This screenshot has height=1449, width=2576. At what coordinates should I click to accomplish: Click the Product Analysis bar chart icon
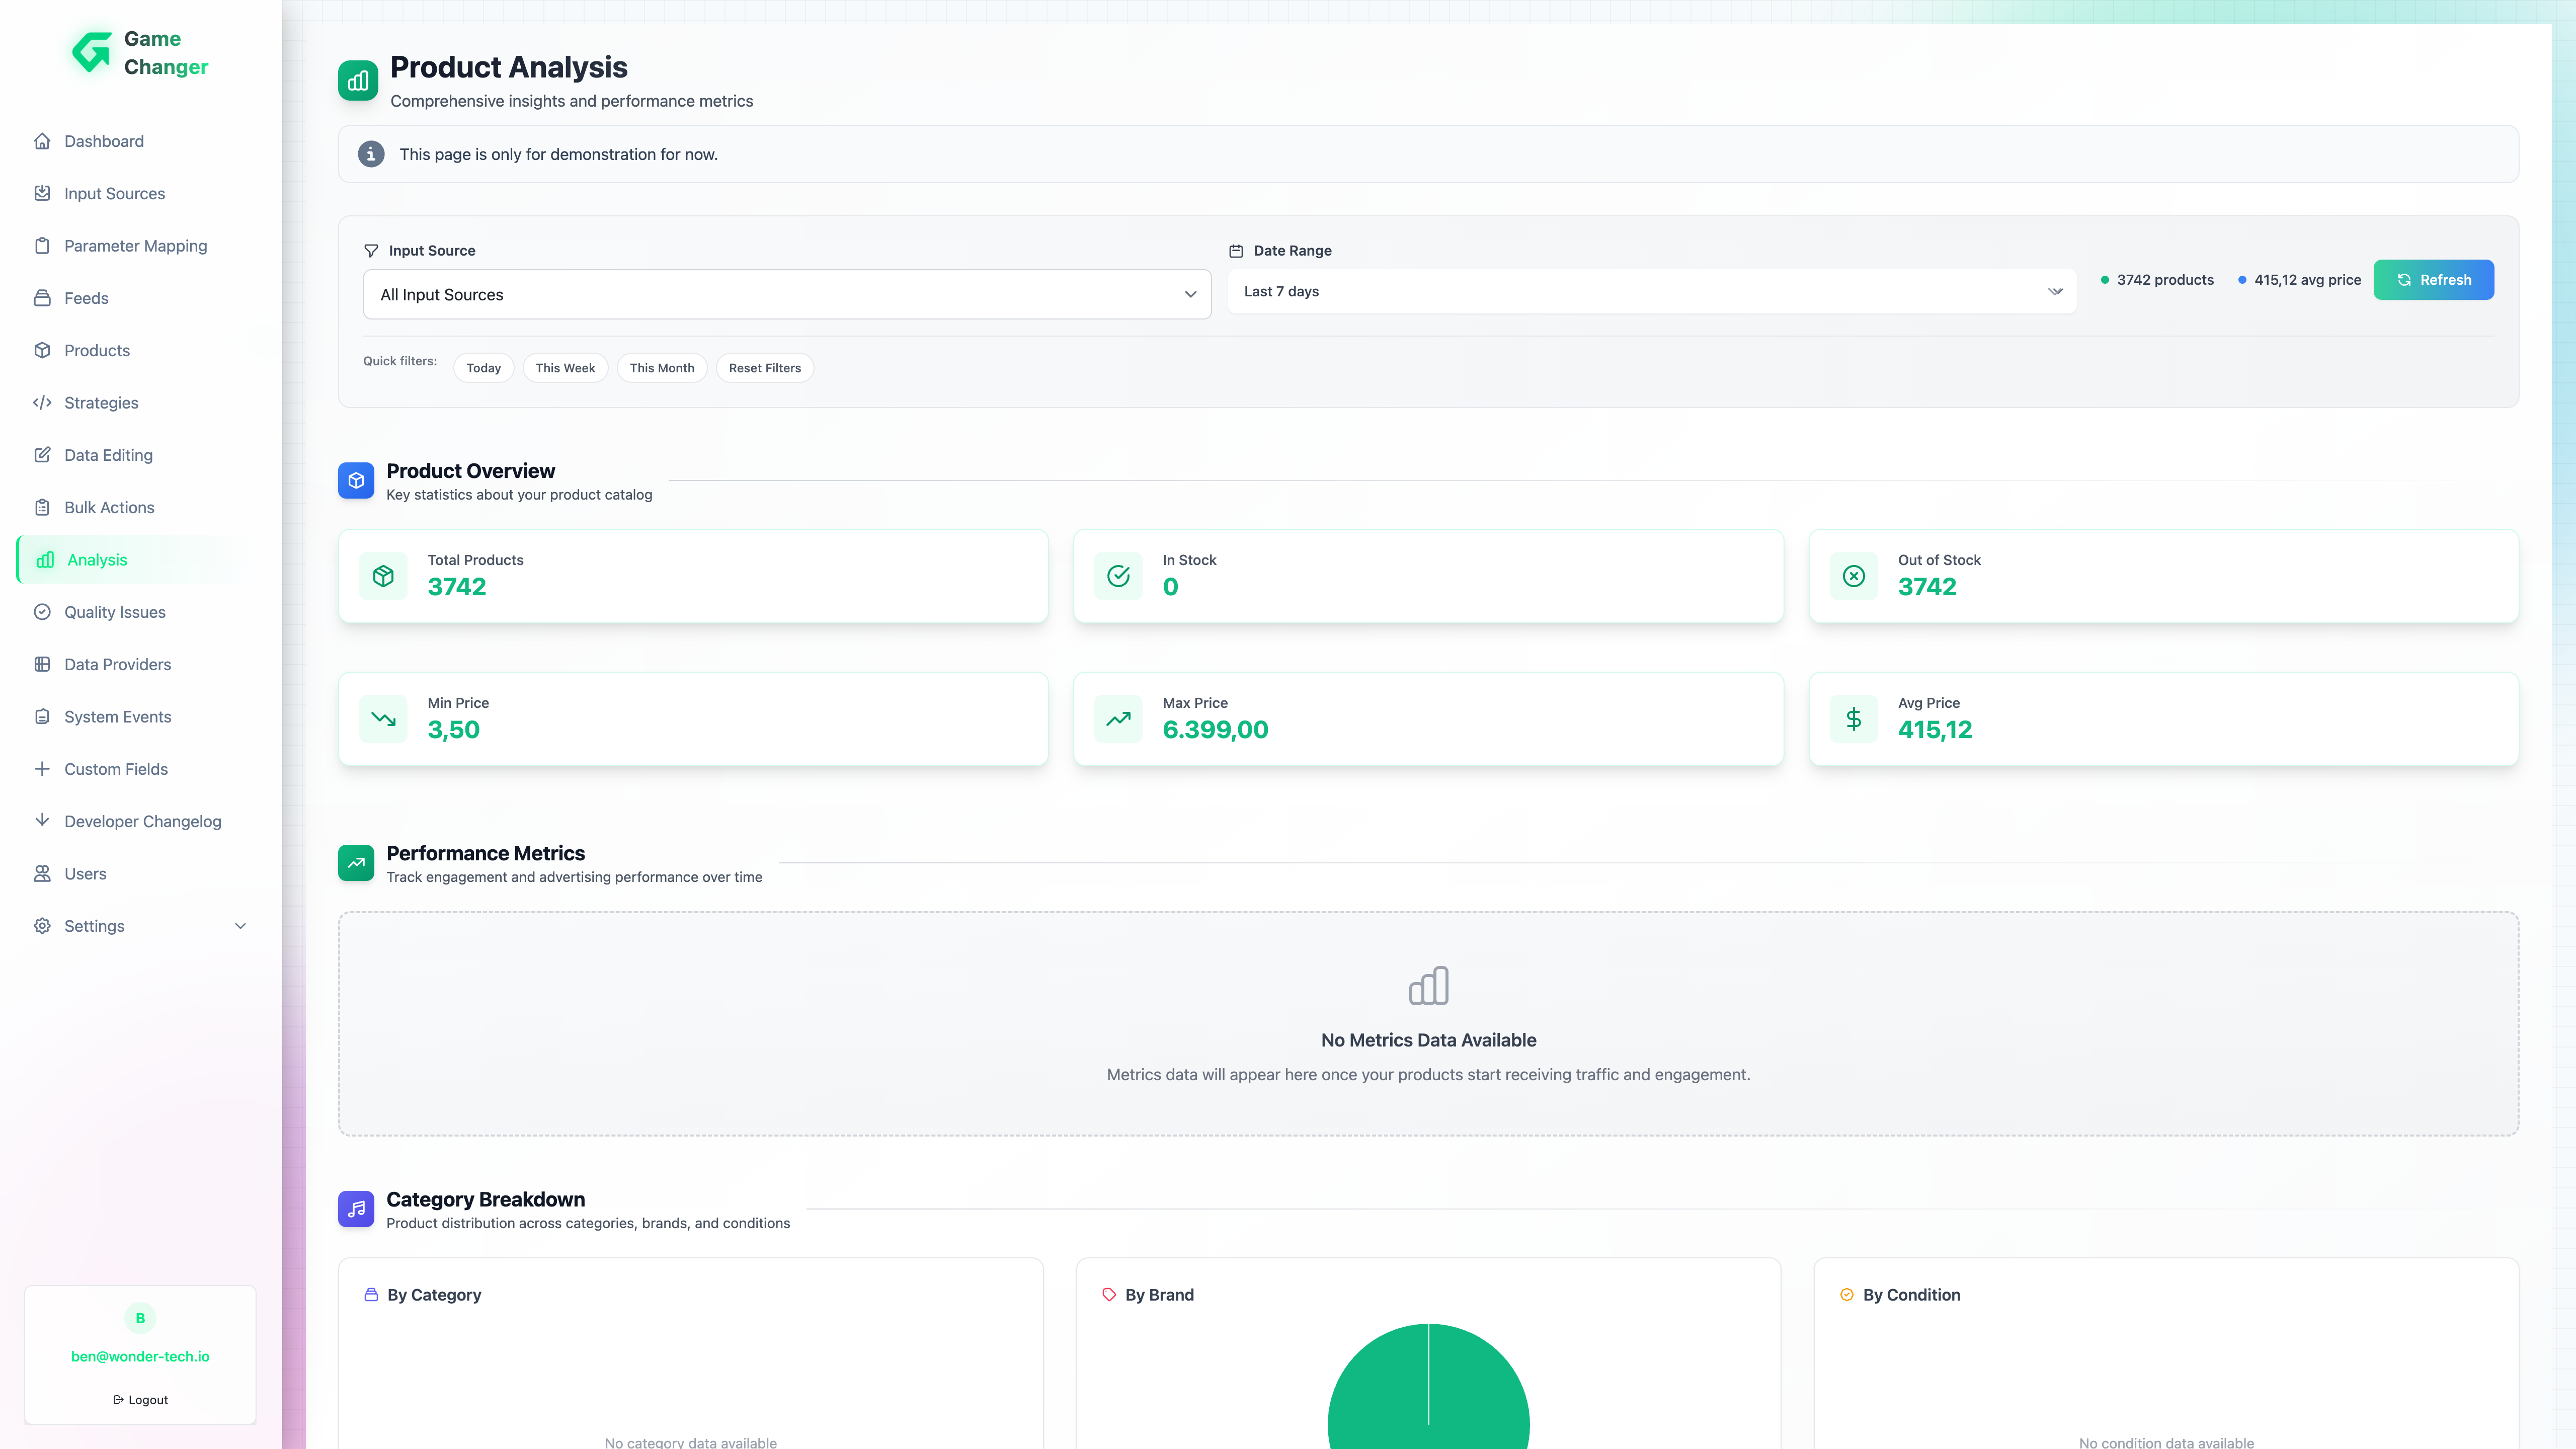[358, 81]
